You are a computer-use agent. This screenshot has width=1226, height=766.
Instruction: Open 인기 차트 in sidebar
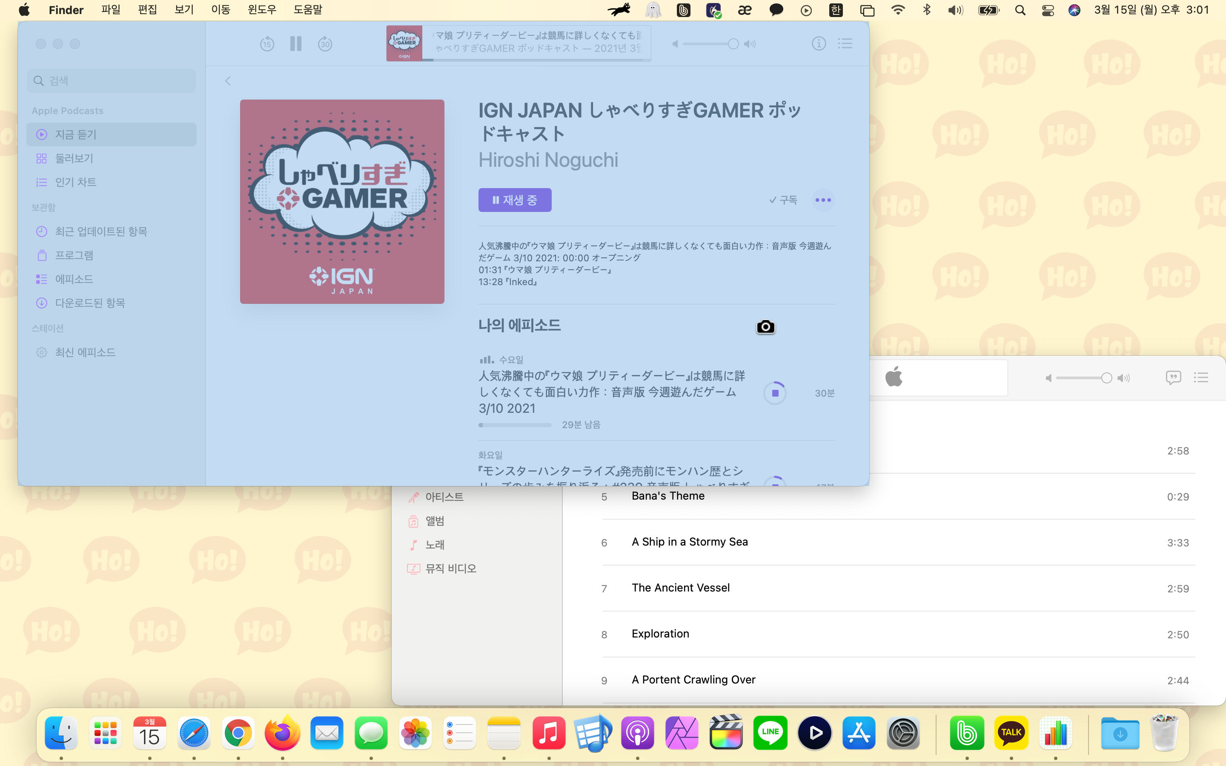click(x=112, y=182)
